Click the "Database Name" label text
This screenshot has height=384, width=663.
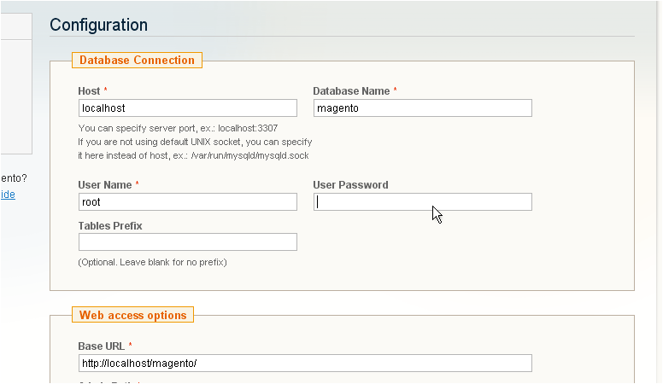pyautogui.click(x=350, y=91)
